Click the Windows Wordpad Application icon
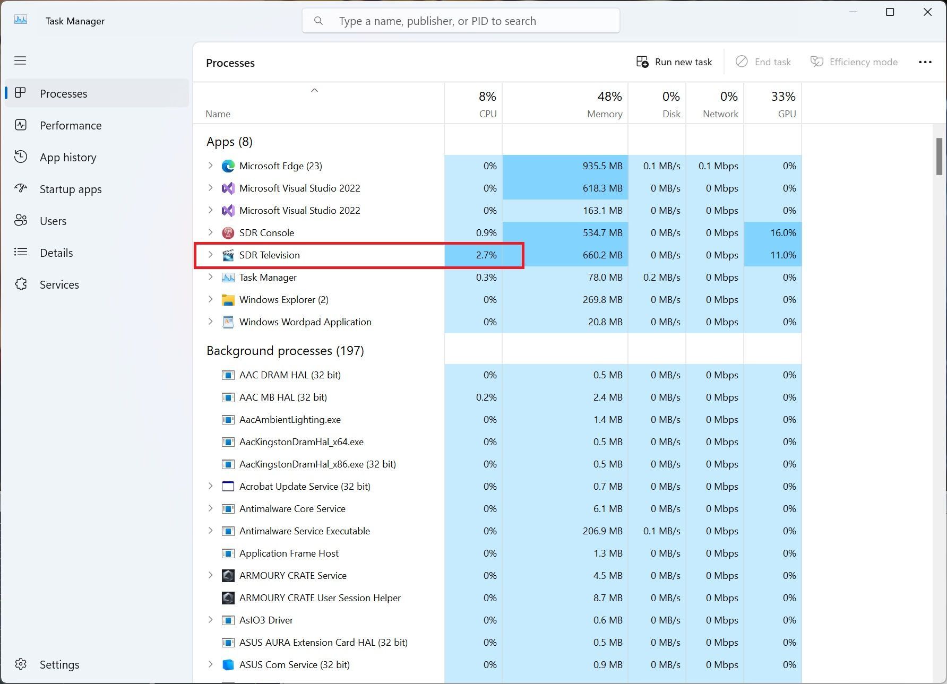 [x=228, y=322]
